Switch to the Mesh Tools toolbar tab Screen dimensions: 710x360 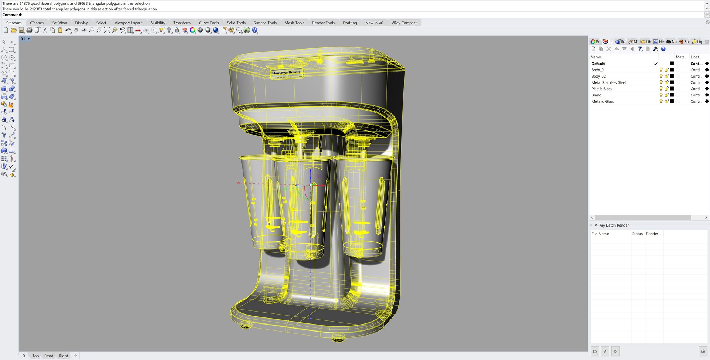pos(294,23)
